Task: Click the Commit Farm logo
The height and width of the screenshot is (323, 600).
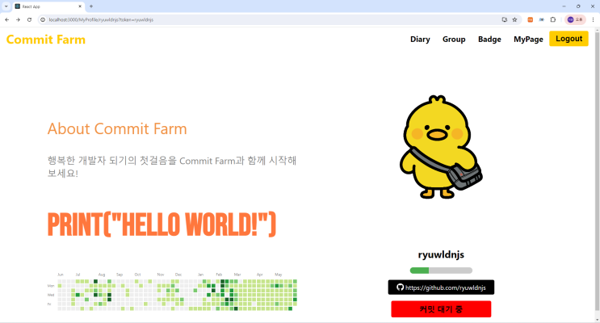Action: [x=46, y=40]
